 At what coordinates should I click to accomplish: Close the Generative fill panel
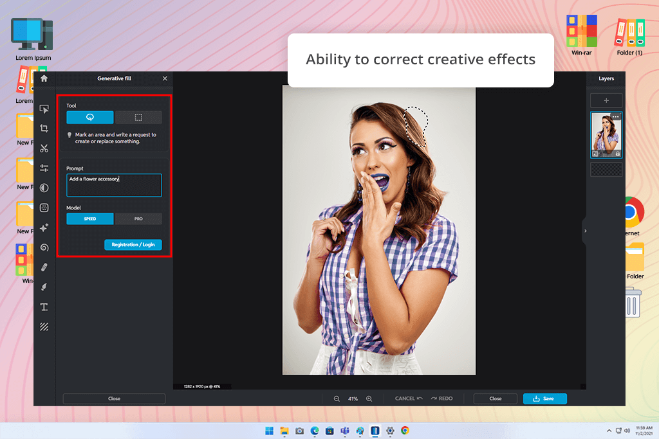(165, 78)
